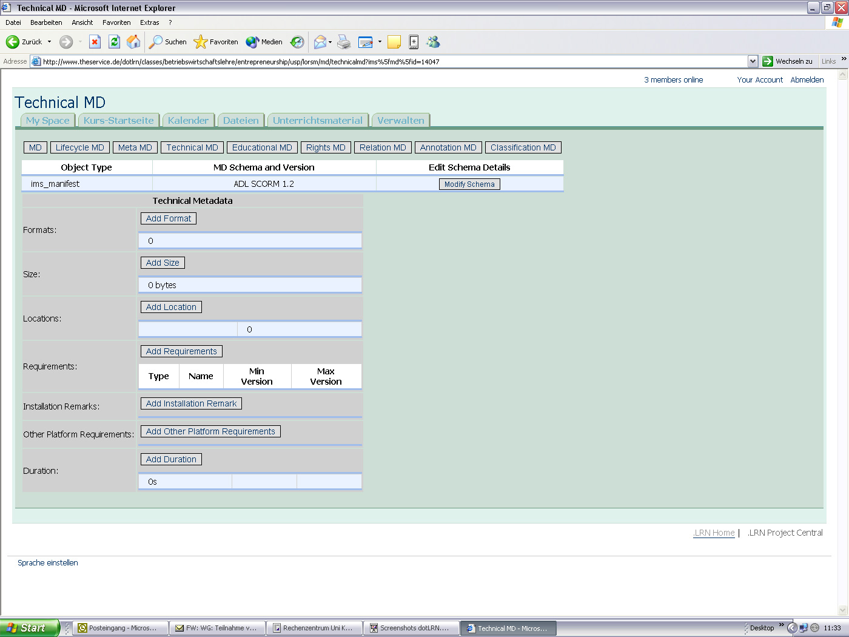This screenshot has width=849, height=637.
Task: Refresh the current page
Action: 114,42
